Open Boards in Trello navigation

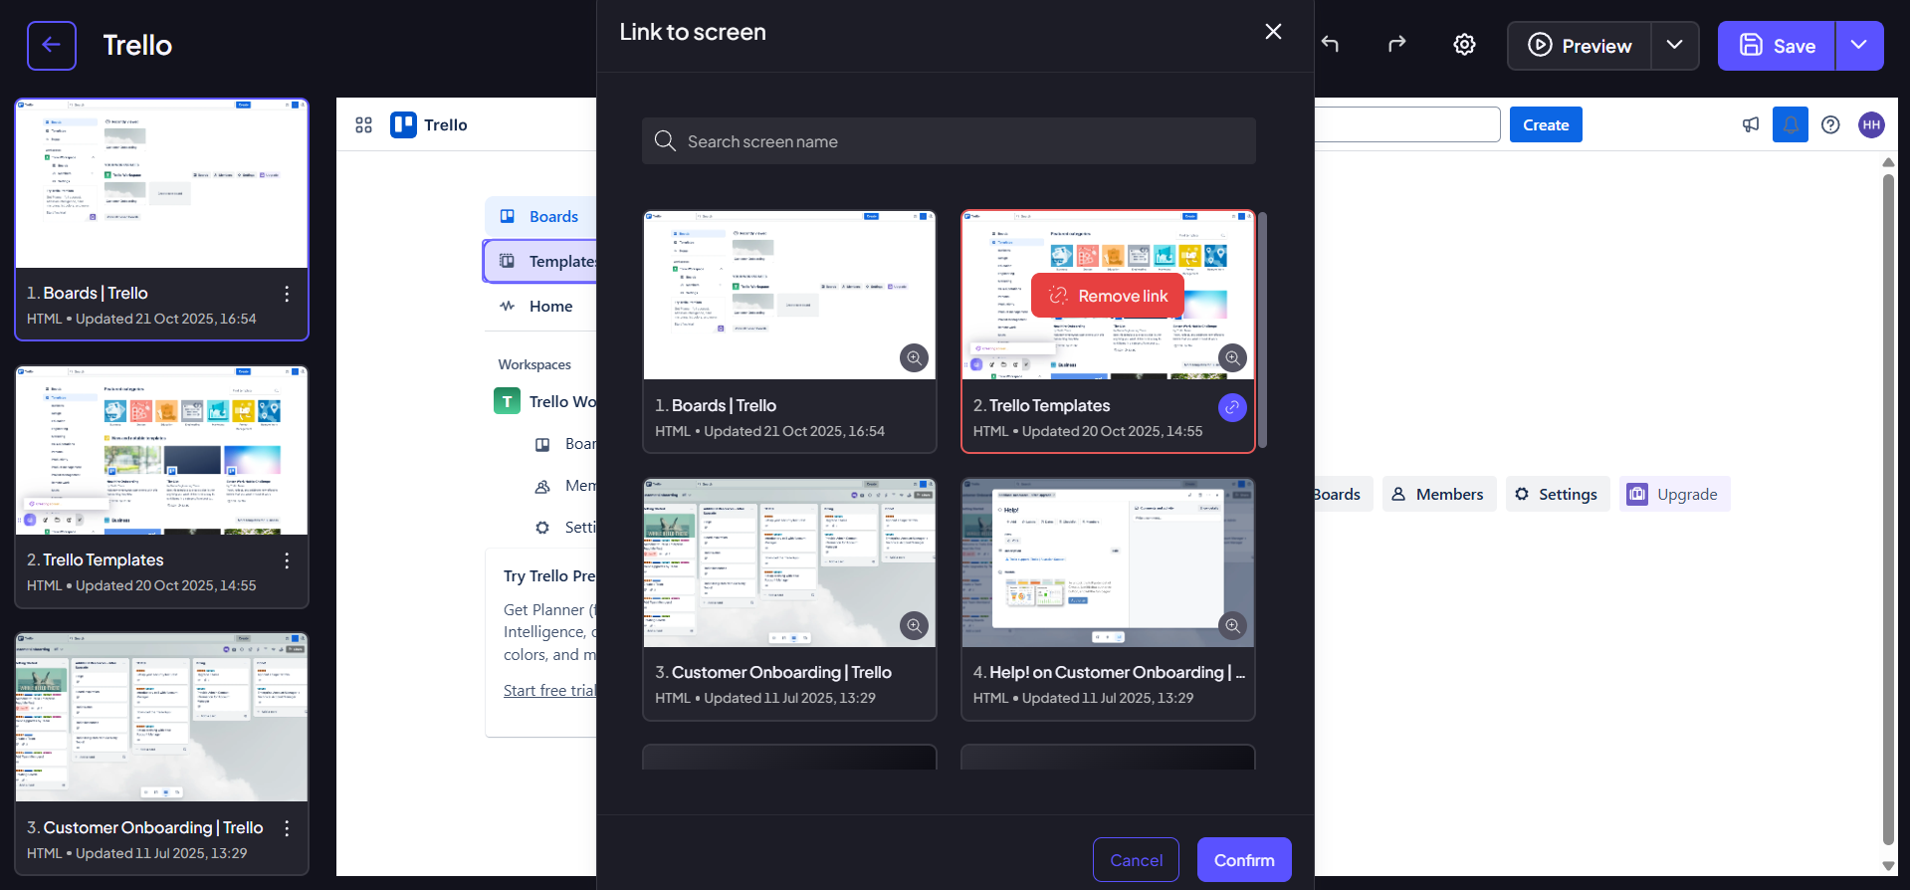tap(540, 216)
